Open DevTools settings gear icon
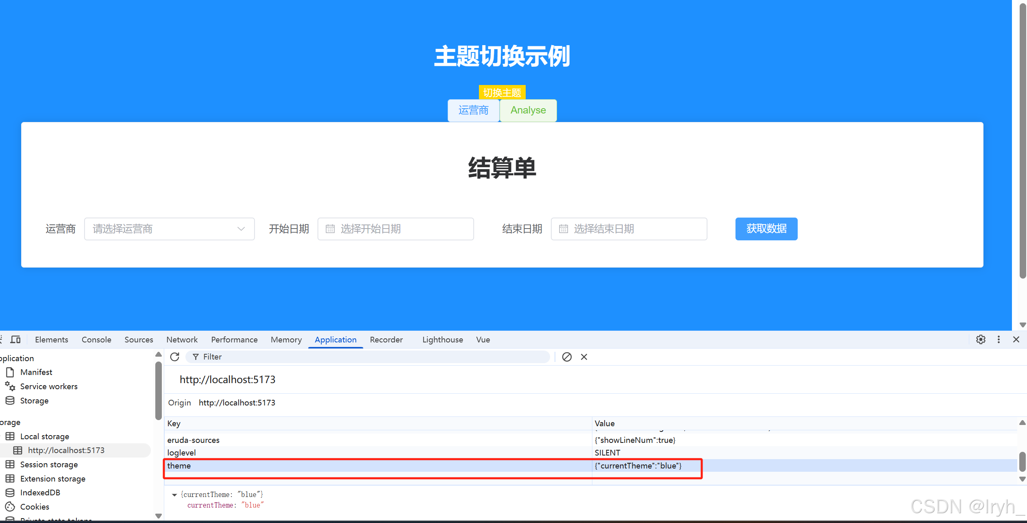Screen dimensions: 1027x523 point(981,339)
